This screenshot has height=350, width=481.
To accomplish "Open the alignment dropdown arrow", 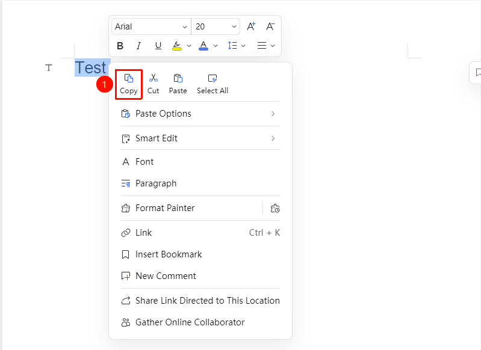I will [273, 46].
